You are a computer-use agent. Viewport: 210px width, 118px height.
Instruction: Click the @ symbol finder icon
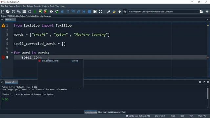click(30, 12)
